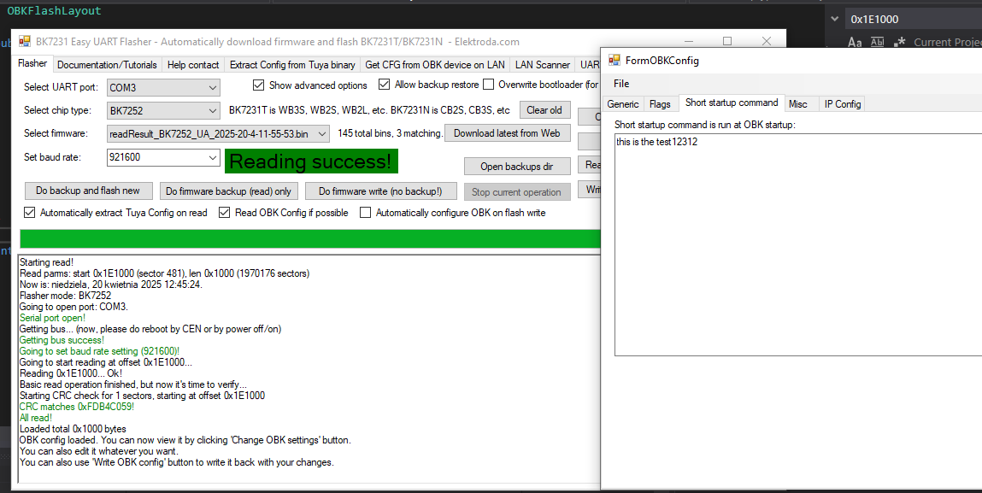
Task: Click the 'Flasher mode: BK7252' log line
Action: coord(65,296)
